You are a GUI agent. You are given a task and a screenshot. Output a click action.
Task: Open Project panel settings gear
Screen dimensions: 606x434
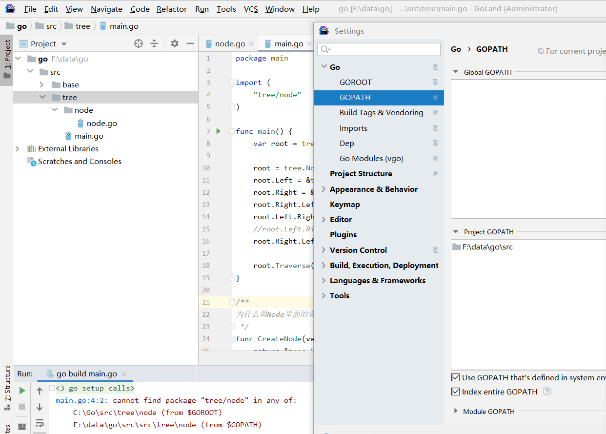pyautogui.click(x=175, y=43)
